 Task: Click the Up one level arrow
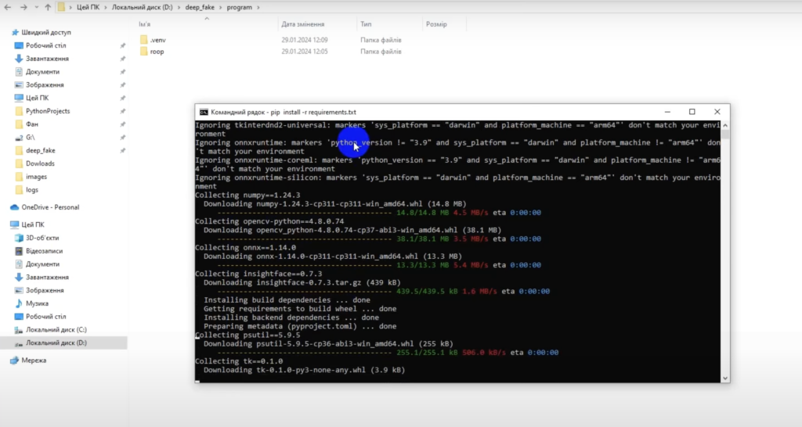click(x=48, y=7)
